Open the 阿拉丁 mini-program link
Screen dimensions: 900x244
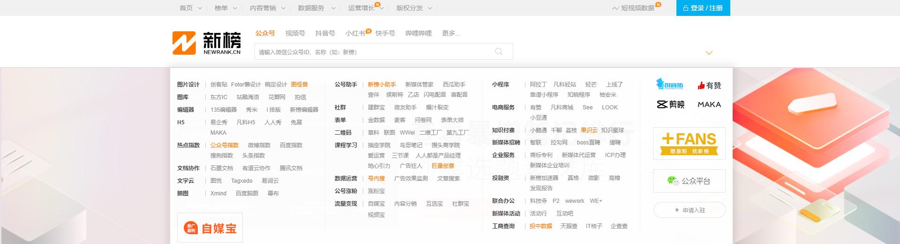point(539,85)
